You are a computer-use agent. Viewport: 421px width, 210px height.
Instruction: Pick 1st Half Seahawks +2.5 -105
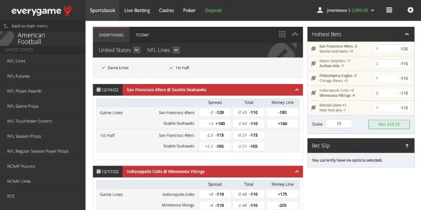click(x=215, y=146)
